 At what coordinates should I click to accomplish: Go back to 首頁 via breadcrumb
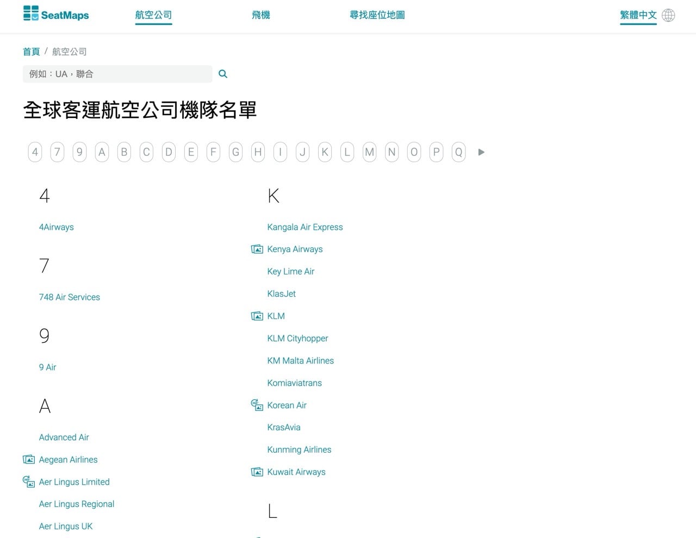[31, 52]
